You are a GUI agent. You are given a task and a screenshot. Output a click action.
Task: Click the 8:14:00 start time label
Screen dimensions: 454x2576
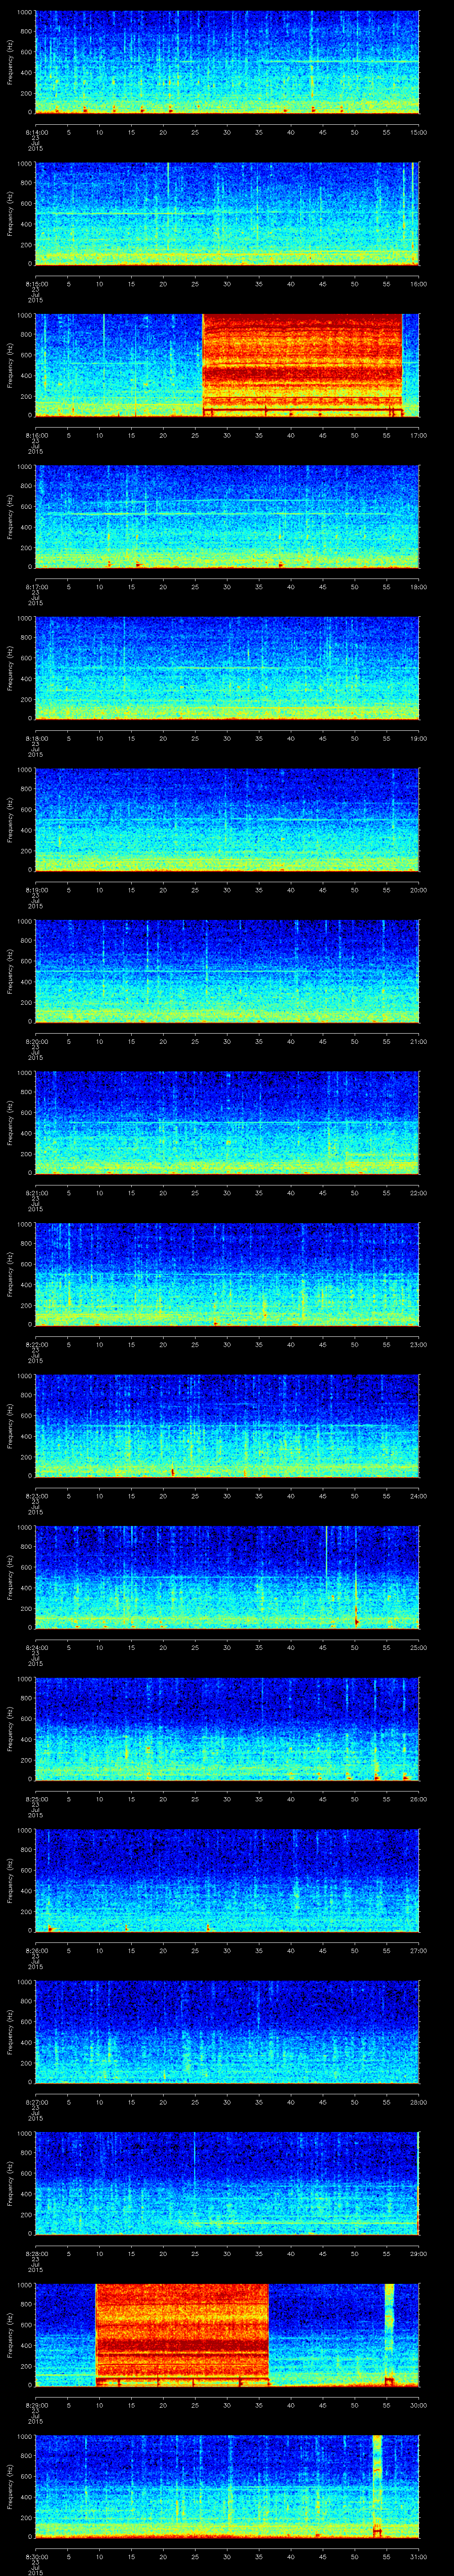36,131
